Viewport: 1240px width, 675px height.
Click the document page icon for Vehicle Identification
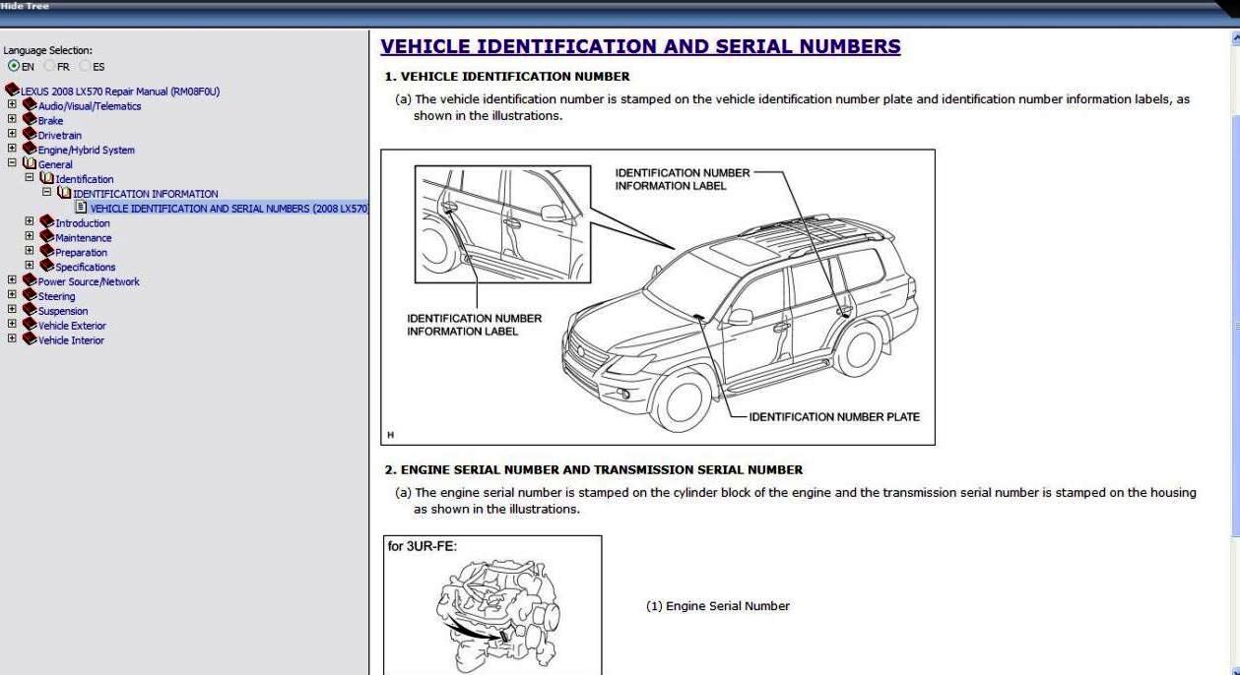click(82, 208)
